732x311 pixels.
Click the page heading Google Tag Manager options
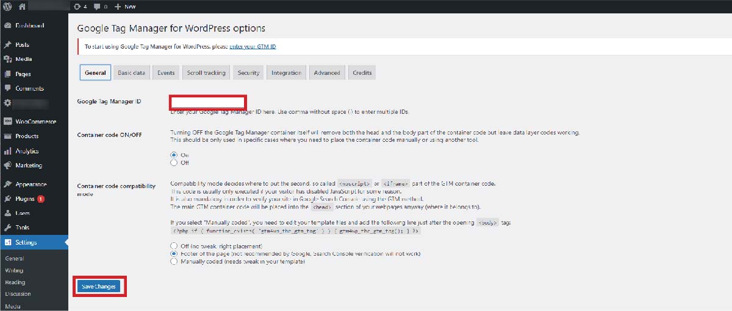pyautogui.click(x=171, y=28)
